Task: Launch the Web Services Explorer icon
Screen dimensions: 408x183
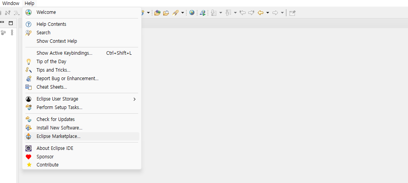Action: pyautogui.click(x=203, y=13)
